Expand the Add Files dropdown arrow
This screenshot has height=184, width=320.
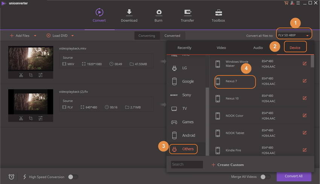click(35, 36)
